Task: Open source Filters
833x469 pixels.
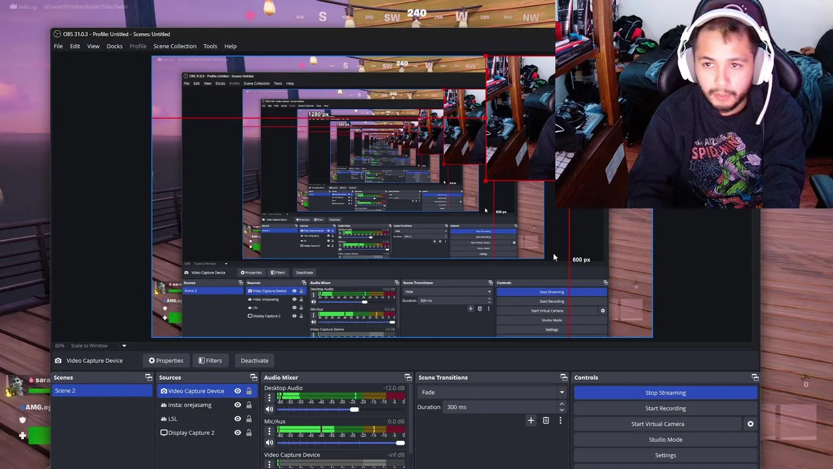Action: click(x=210, y=360)
